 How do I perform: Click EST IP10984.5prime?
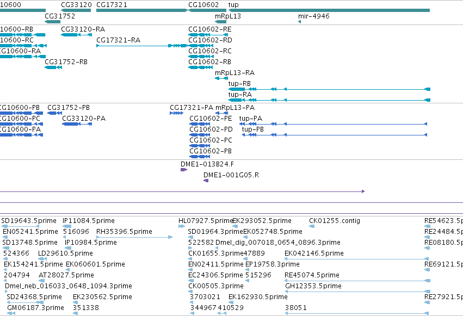91,243
